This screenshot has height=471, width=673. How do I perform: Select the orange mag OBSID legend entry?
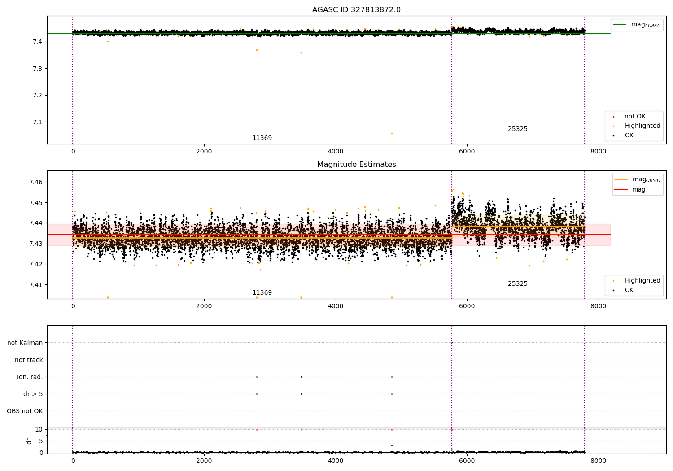[x=637, y=179]
